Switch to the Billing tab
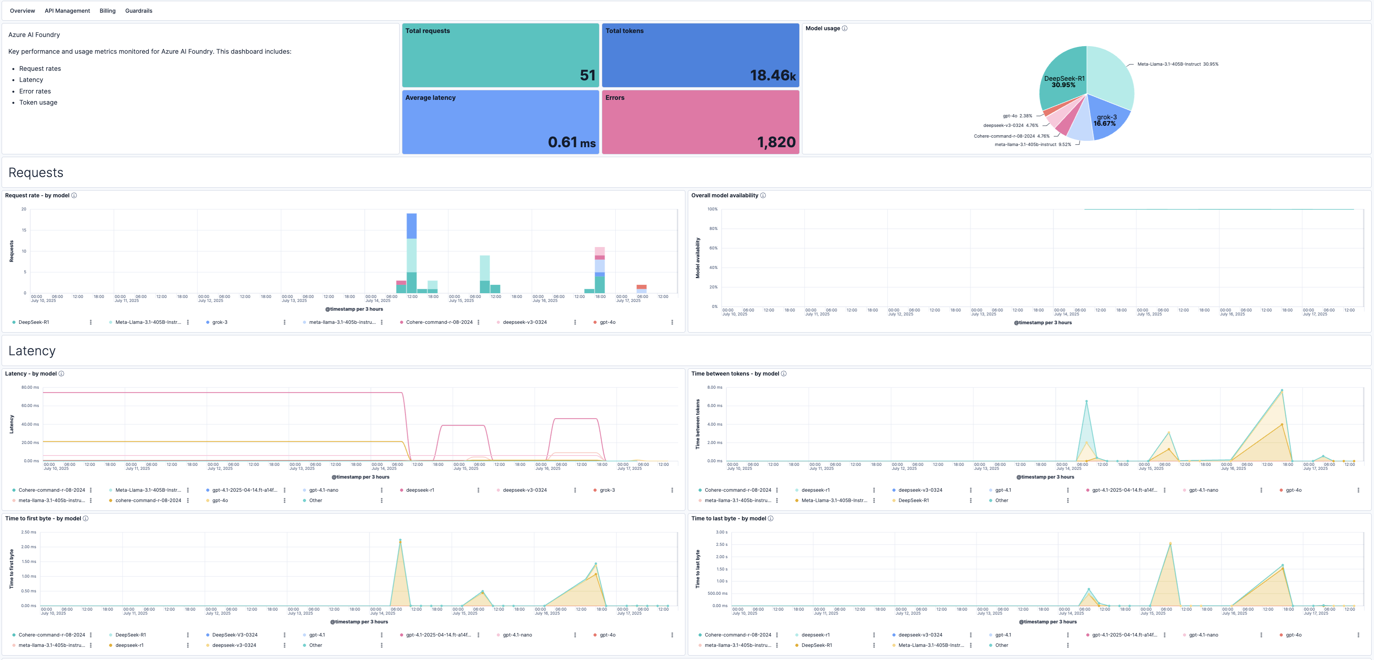 [107, 11]
